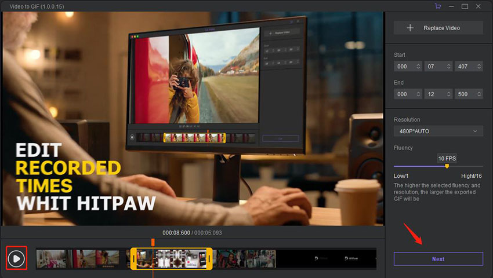The height and width of the screenshot is (278, 493).
Task: Click the End seconds stepper arrows
Action: point(449,94)
